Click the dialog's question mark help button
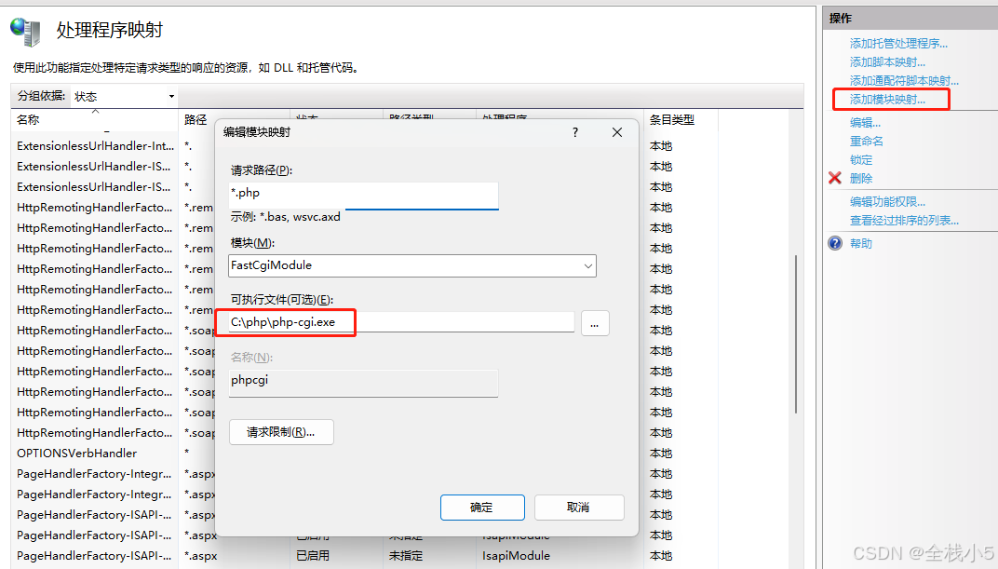Screen dimensions: 998x569 click(x=575, y=132)
